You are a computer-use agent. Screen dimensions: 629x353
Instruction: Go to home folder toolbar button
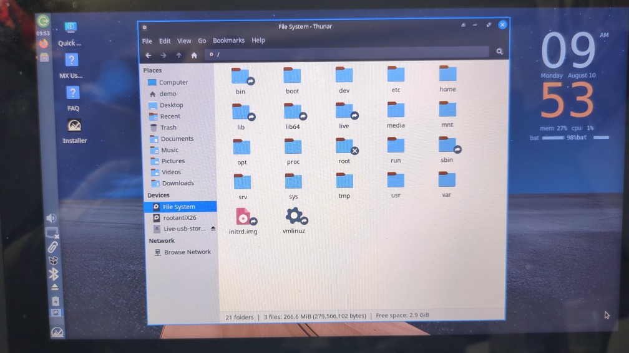194,55
